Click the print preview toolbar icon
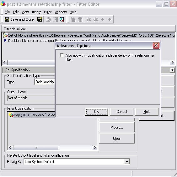Image resolution: width=177 pixels, height=177 pixels. tap(55, 20)
